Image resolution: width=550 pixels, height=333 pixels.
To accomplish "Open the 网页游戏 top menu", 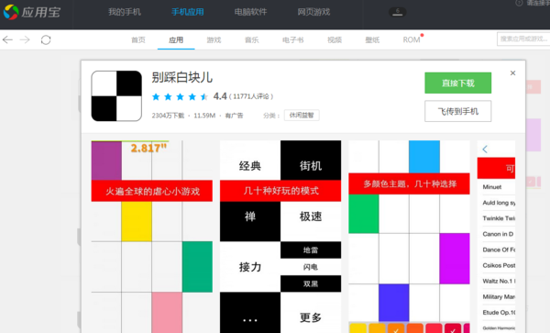I will click(313, 12).
